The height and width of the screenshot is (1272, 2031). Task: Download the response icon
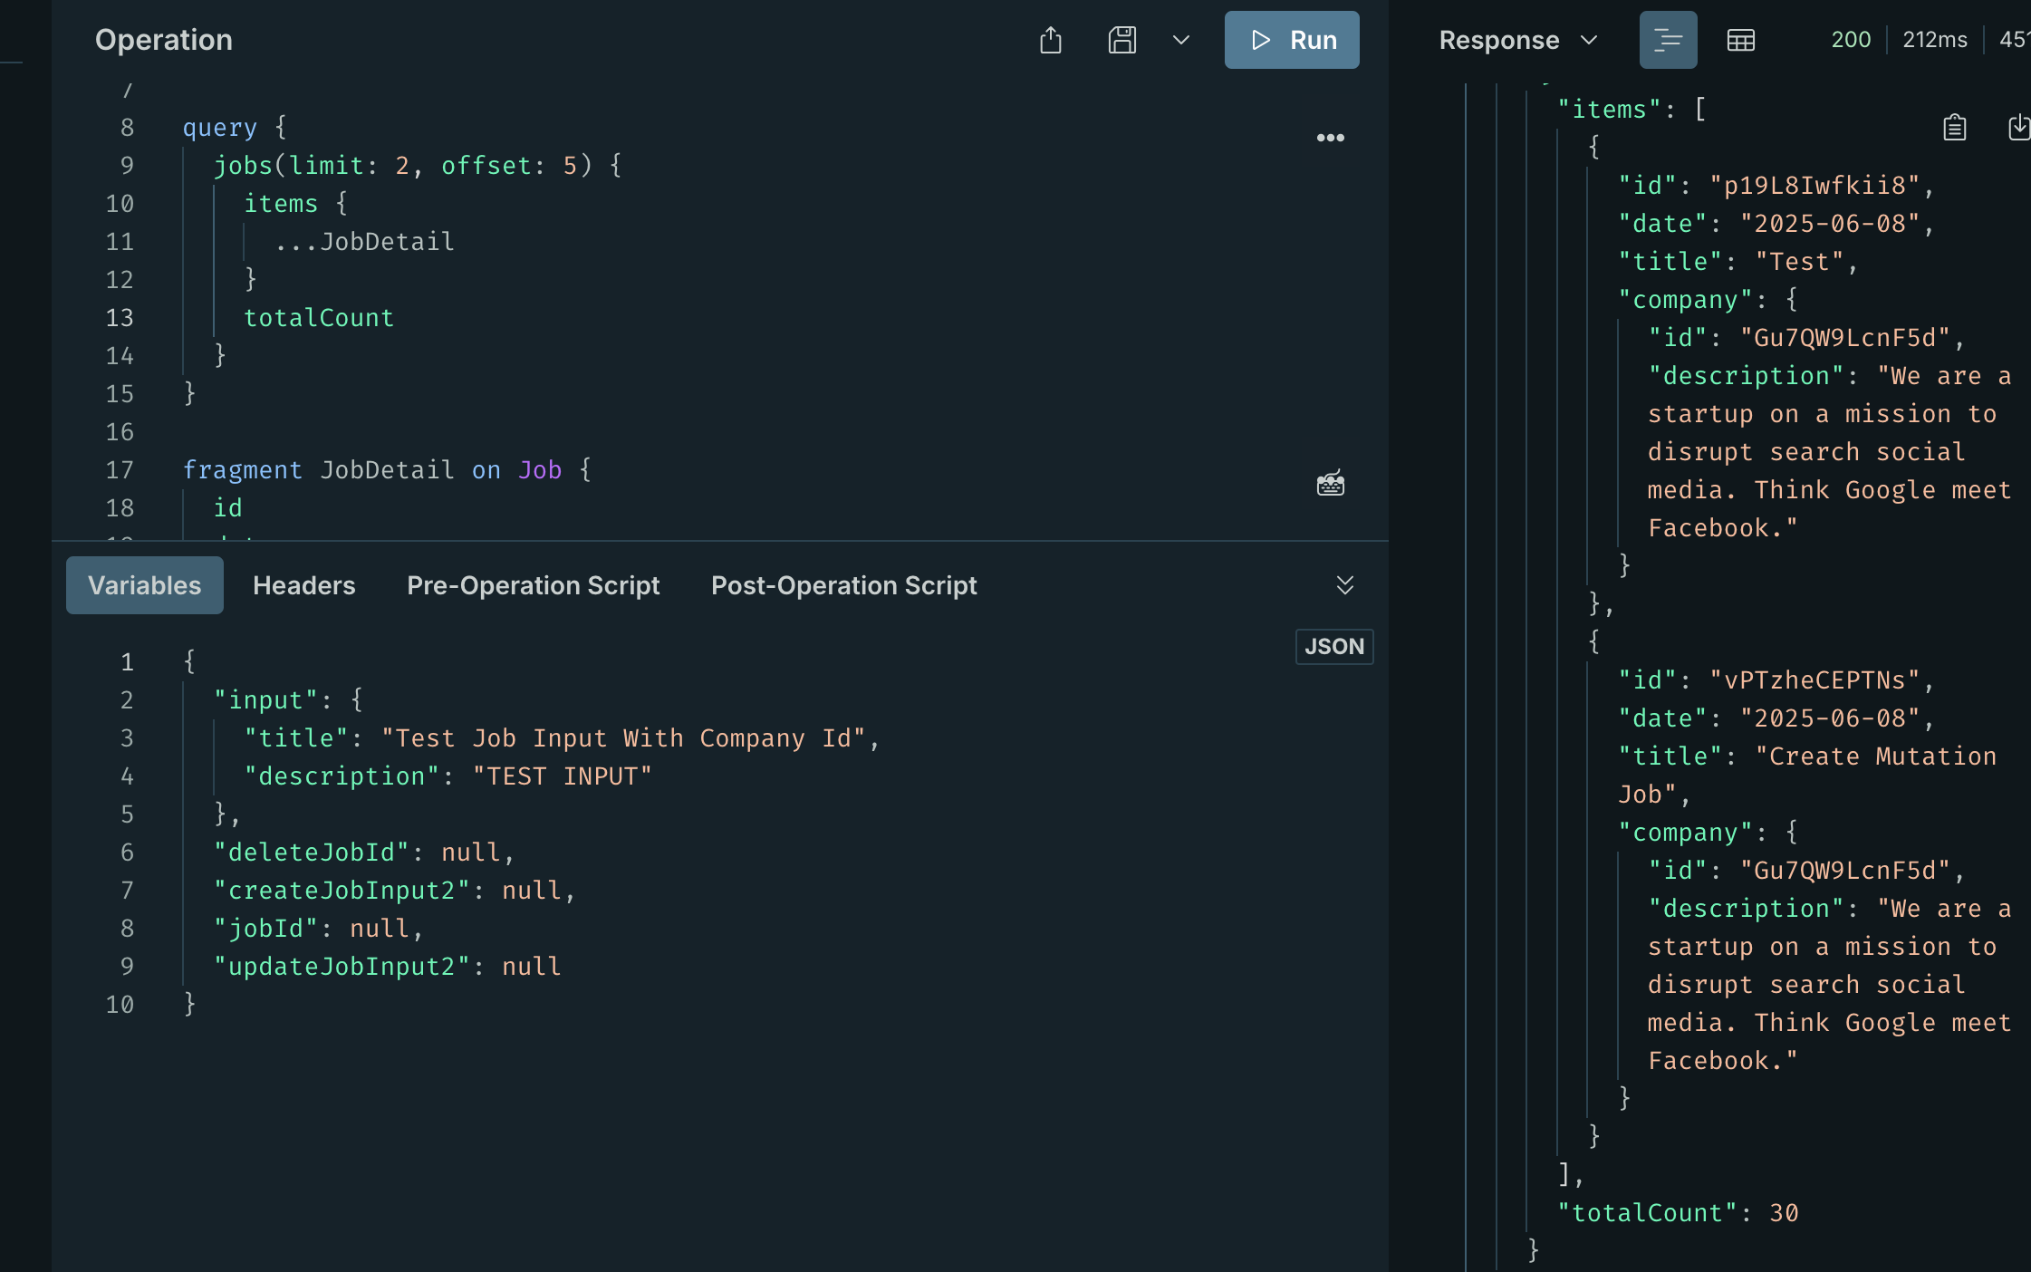(2018, 128)
